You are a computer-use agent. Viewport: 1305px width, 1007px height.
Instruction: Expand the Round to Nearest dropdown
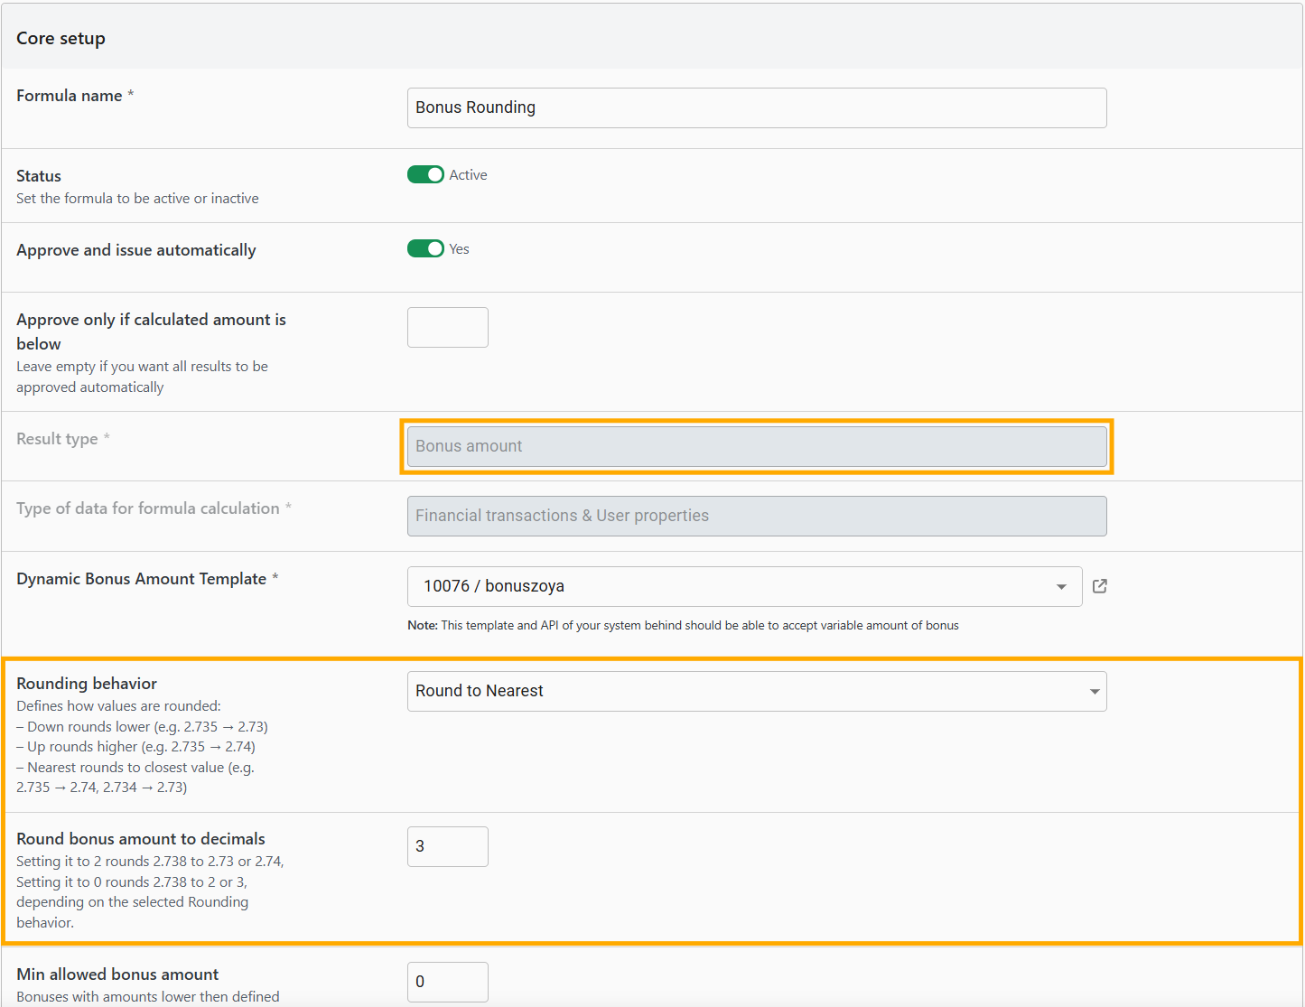point(756,691)
